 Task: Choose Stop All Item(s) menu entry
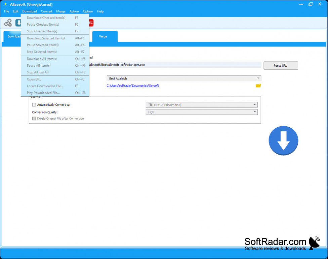[x=55, y=72]
